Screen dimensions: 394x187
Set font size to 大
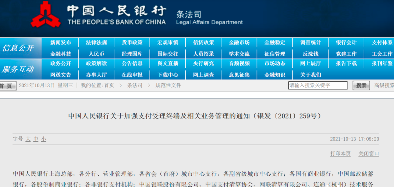click(28, 139)
